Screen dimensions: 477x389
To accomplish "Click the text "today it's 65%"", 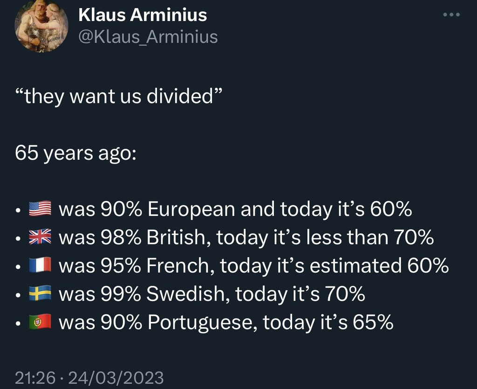I will tap(328, 322).
